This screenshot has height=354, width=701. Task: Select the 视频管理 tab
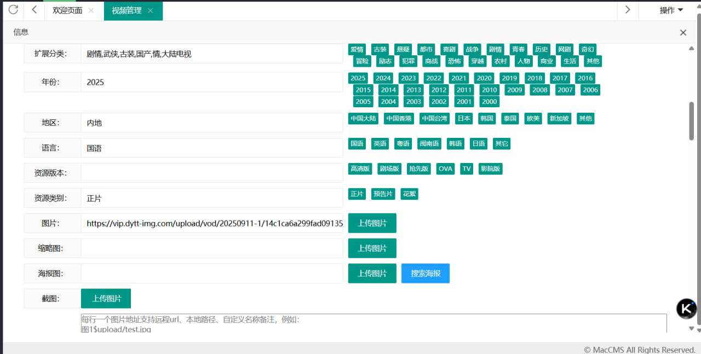pos(127,10)
